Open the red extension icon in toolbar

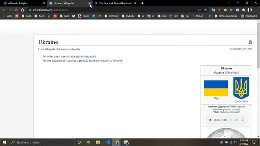[x=219, y=10]
